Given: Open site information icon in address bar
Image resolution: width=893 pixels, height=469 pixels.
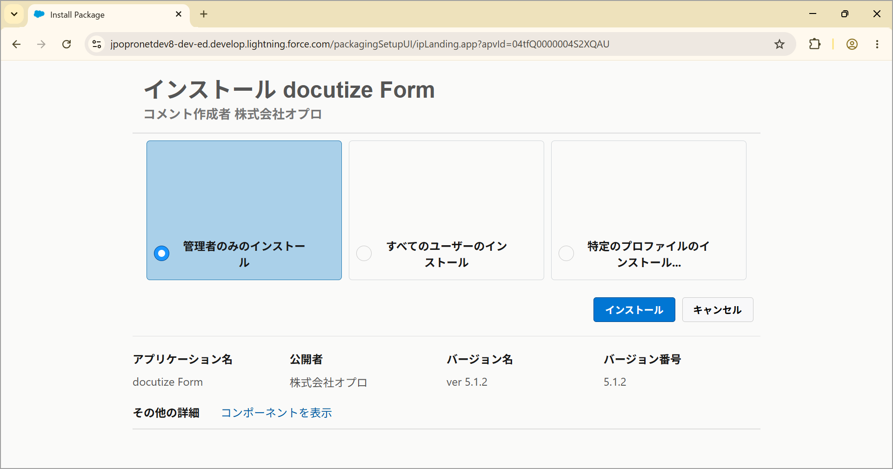Looking at the screenshot, I should click(x=97, y=44).
